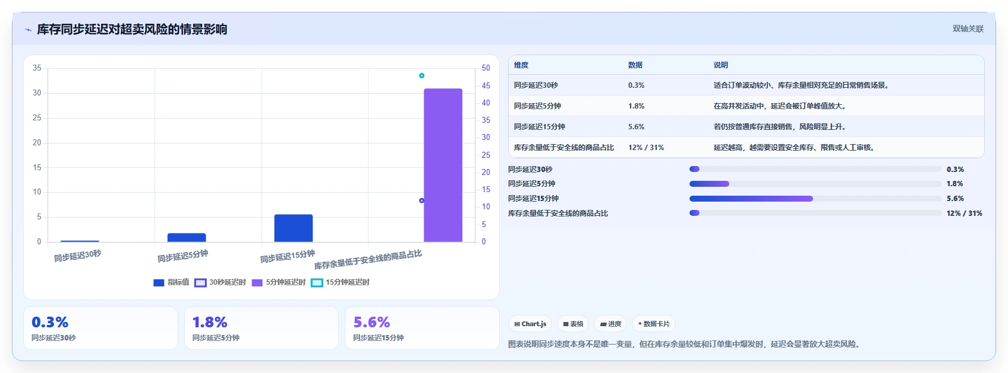
Task: Click the legend label 5分钟延迟时
Action: coord(286,283)
